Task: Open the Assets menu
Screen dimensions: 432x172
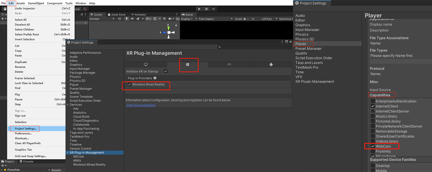Action: [x=21, y=3]
